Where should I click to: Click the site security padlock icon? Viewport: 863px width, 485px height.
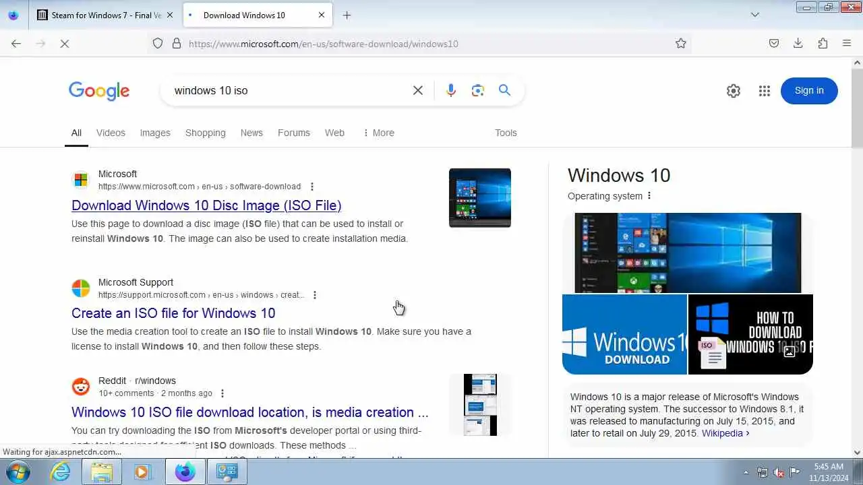(x=177, y=43)
